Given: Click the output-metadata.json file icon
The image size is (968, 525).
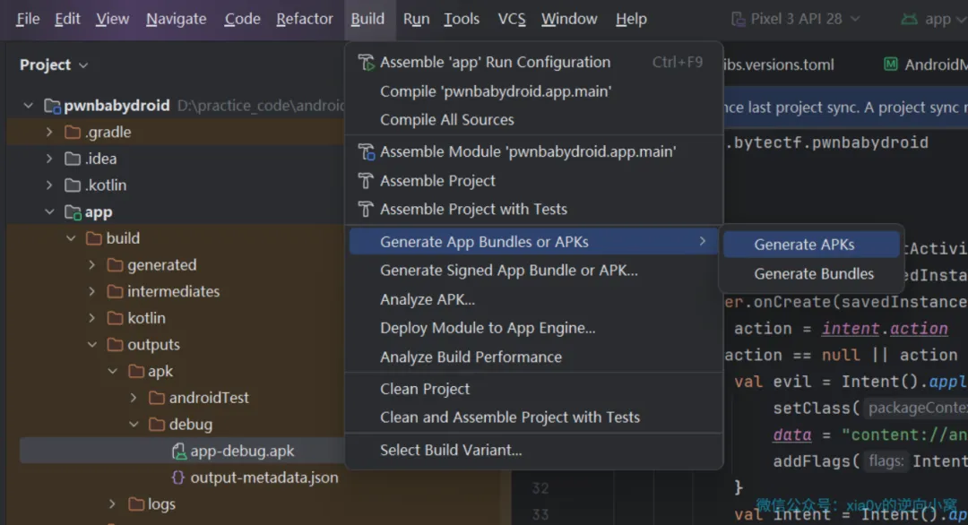Looking at the screenshot, I should click(177, 478).
